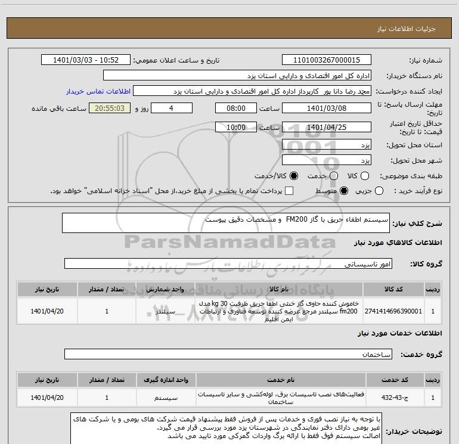Image resolution: width=459 pixels, height=444 pixels.
Task: Click the service group field ساختمان
Action: (228, 354)
